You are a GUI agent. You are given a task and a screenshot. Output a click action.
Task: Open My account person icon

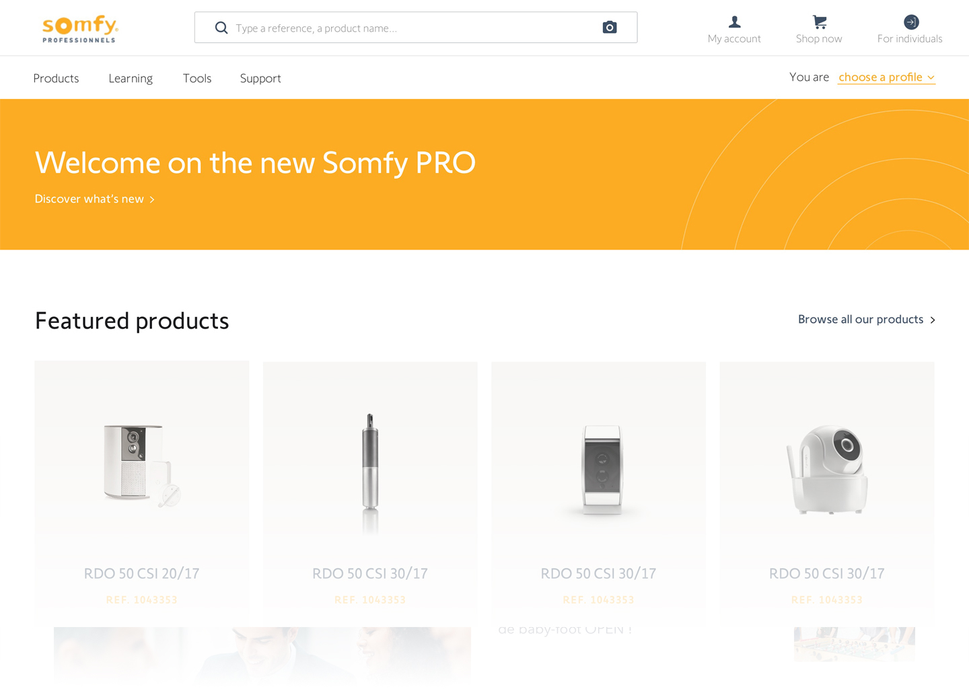[734, 22]
